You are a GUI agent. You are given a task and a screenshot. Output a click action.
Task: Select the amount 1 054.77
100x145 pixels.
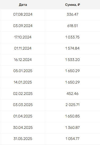[72, 139]
